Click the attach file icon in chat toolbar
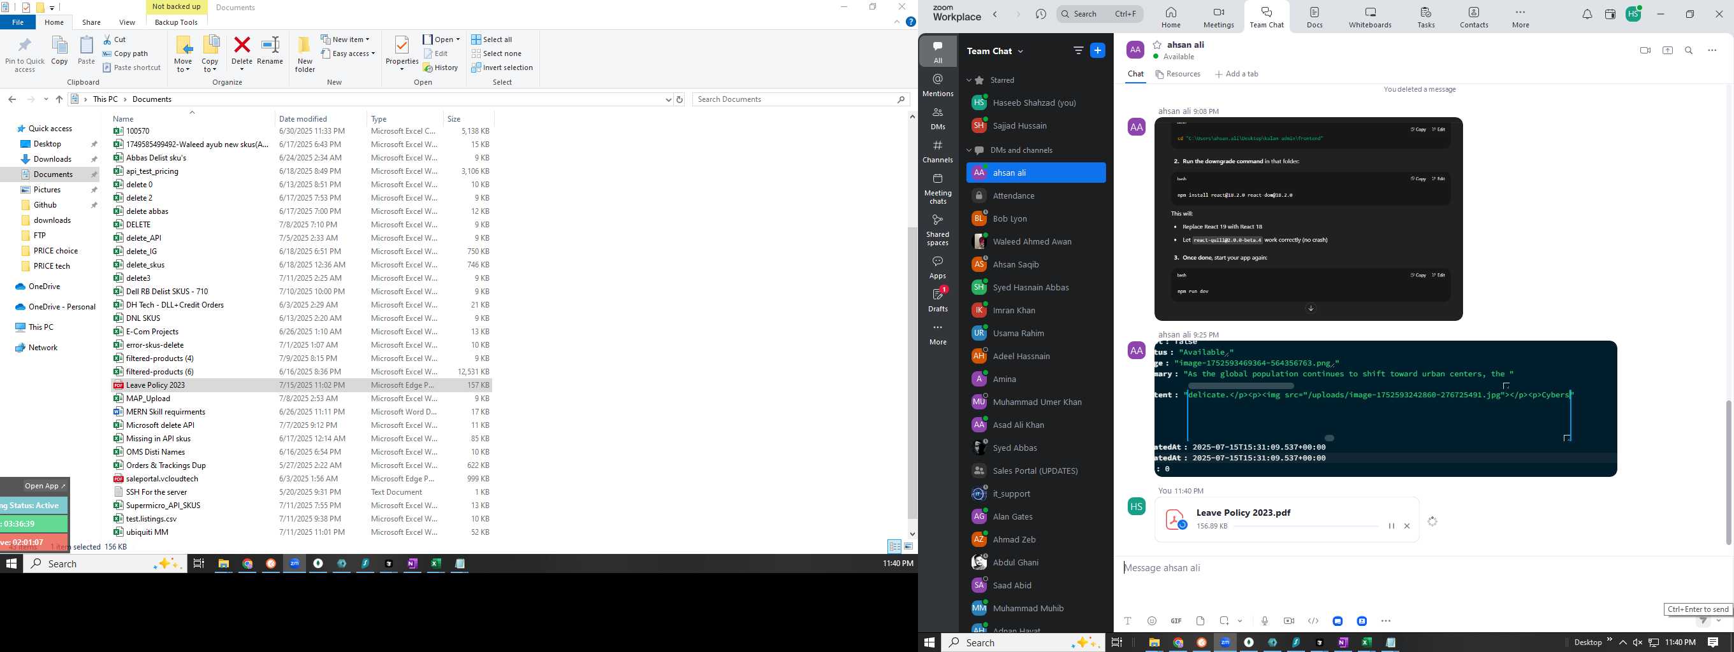The width and height of the screenshot is (1734, 652). point(1200,621)
